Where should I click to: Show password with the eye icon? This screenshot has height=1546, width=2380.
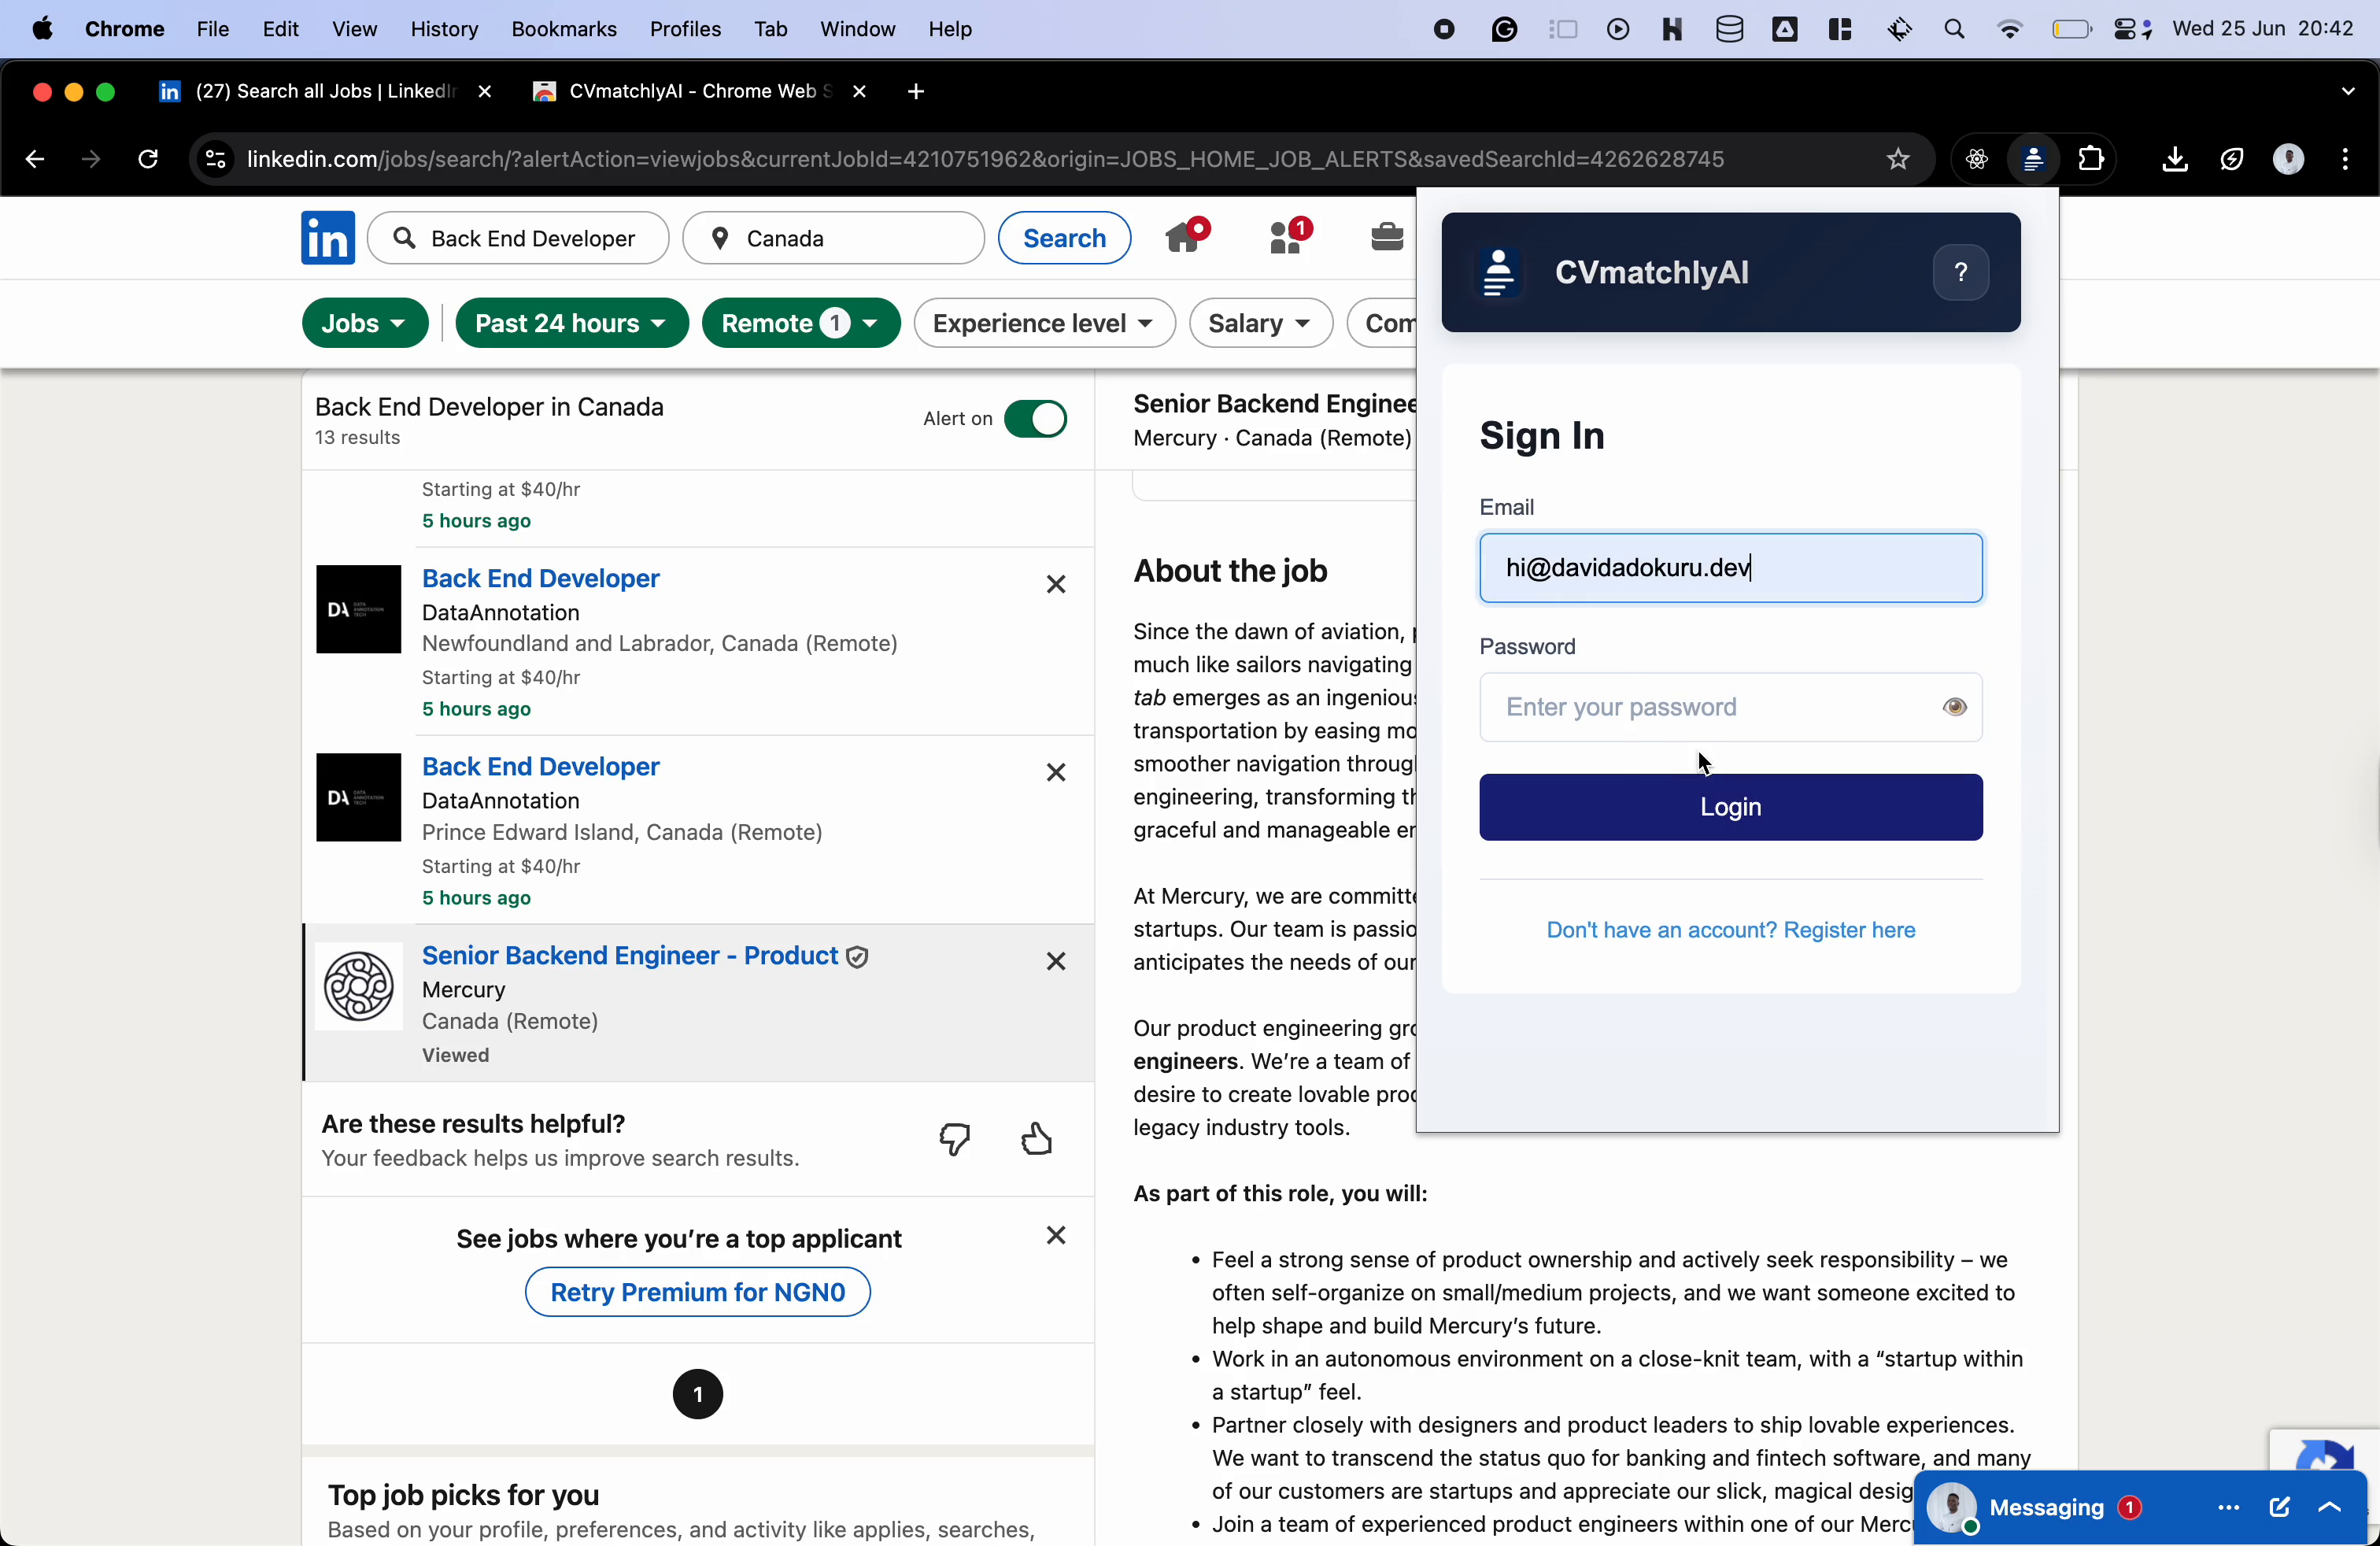coord(1954,707)
